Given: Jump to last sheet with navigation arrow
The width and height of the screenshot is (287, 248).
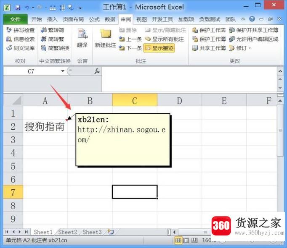Looking at the screenshot, I should point(27,232).
